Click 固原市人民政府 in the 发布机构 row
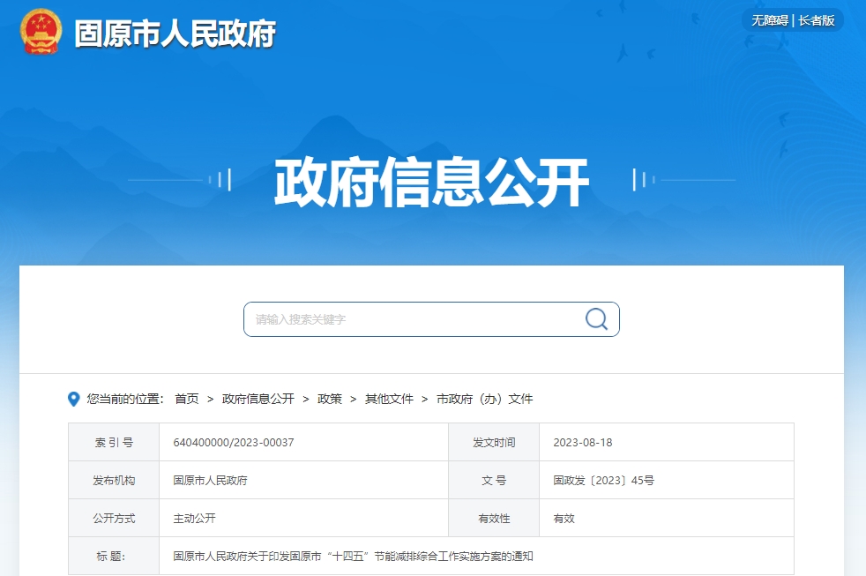866x576 pixels. [210, 481]
